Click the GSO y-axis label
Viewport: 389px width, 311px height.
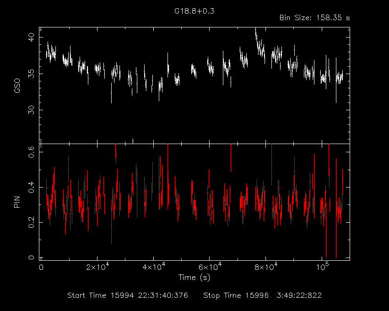coord(17,86)
